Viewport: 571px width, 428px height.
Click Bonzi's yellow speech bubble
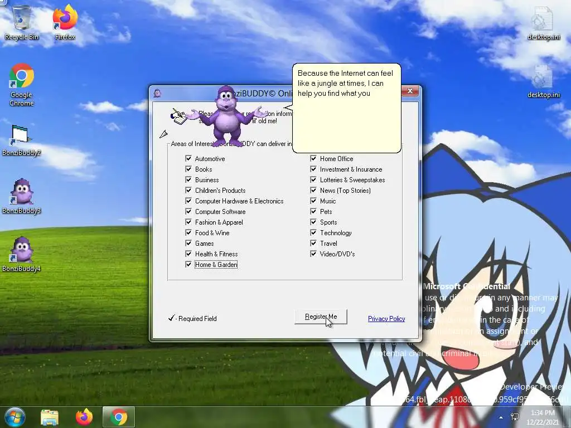[x=347, y=108]
